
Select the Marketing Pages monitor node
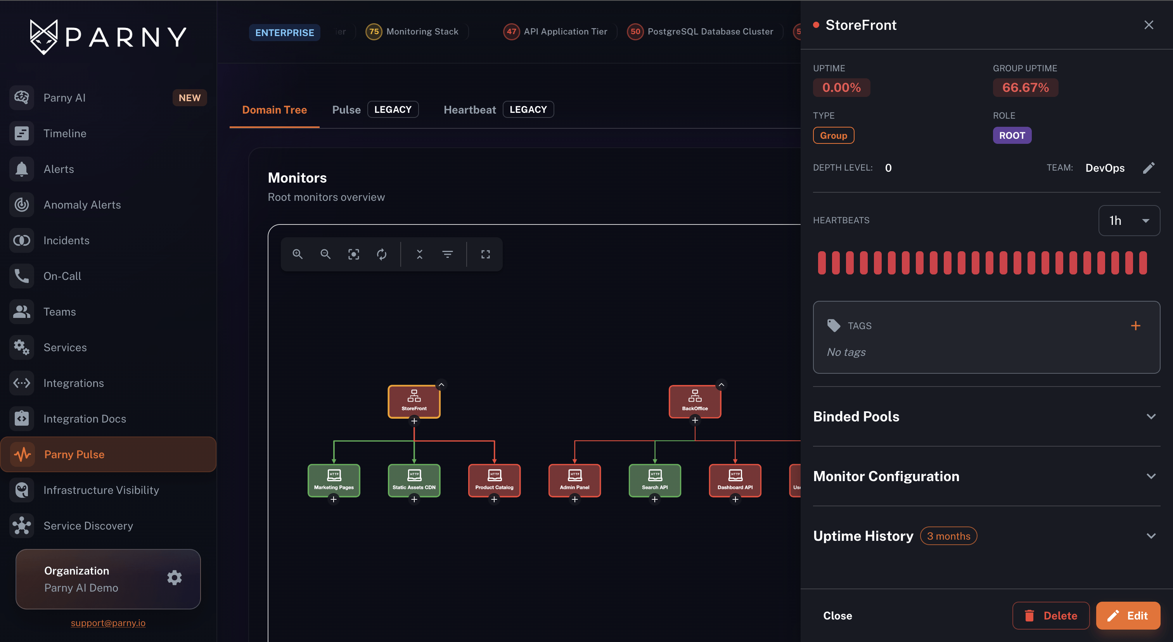334,480
